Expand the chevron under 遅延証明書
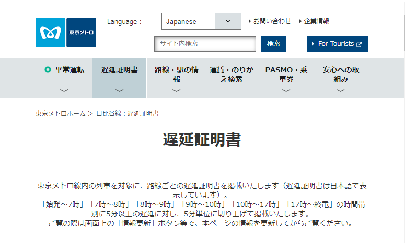Viewport: 405px width, 243px height. 119,90
